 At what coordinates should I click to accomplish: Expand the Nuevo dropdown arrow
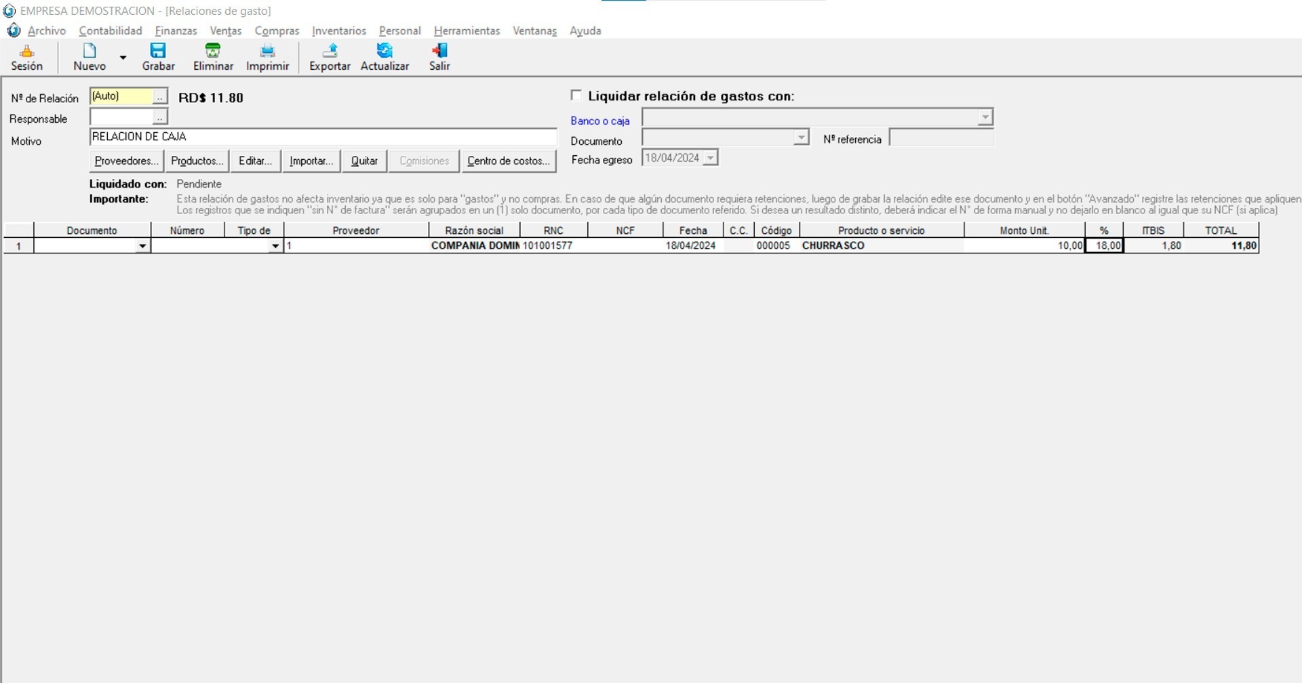[123, 58]
